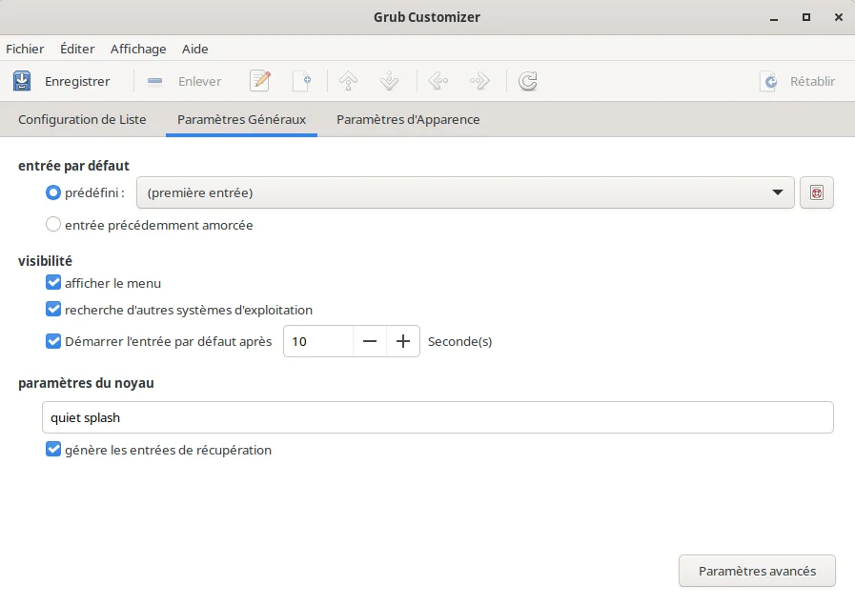Close the Grub Customizer window
This screenshot has height=606, width=855.
coord(839,17)
